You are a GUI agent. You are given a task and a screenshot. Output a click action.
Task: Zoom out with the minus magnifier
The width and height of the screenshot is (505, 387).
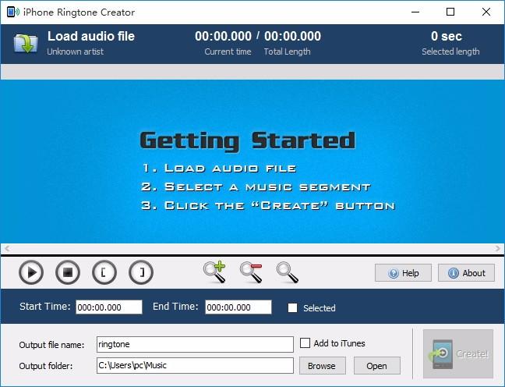251,272
